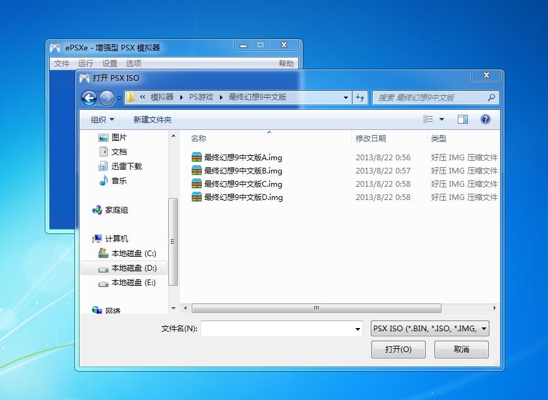Image resolution: width=548 pixels, height=400 pixels.
Task: Select 家庭组 in the navigation pane
Action: coord(117,210)
